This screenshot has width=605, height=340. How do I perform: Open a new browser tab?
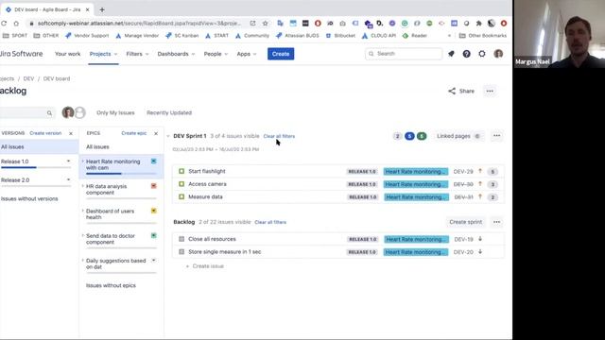click(102, 9)
